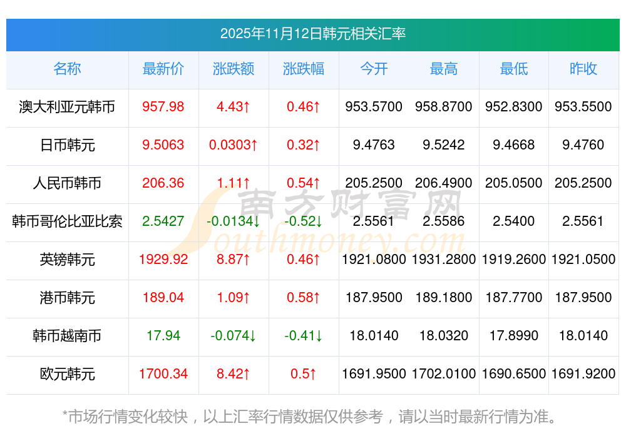Click the change value 1.11↑
The width and height of the screenshot is (626, 436).
click(233, 183)
